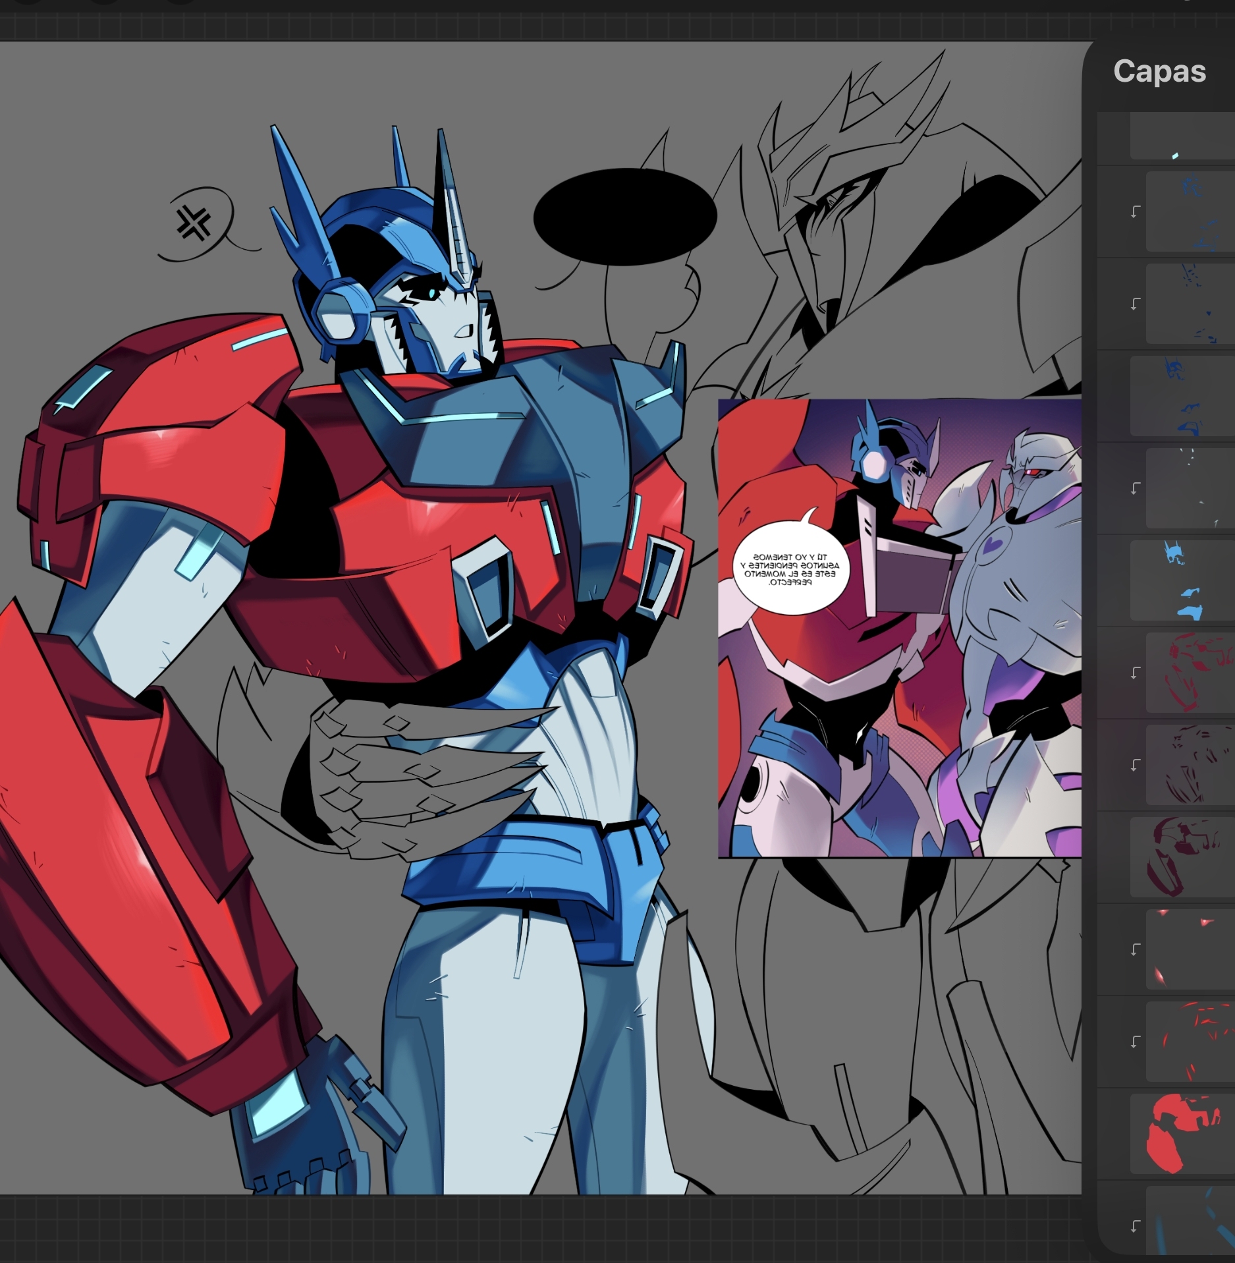
Task: Tap the solid black speech bubble oval
Action: pyautogui.click(x=624, y=217)
